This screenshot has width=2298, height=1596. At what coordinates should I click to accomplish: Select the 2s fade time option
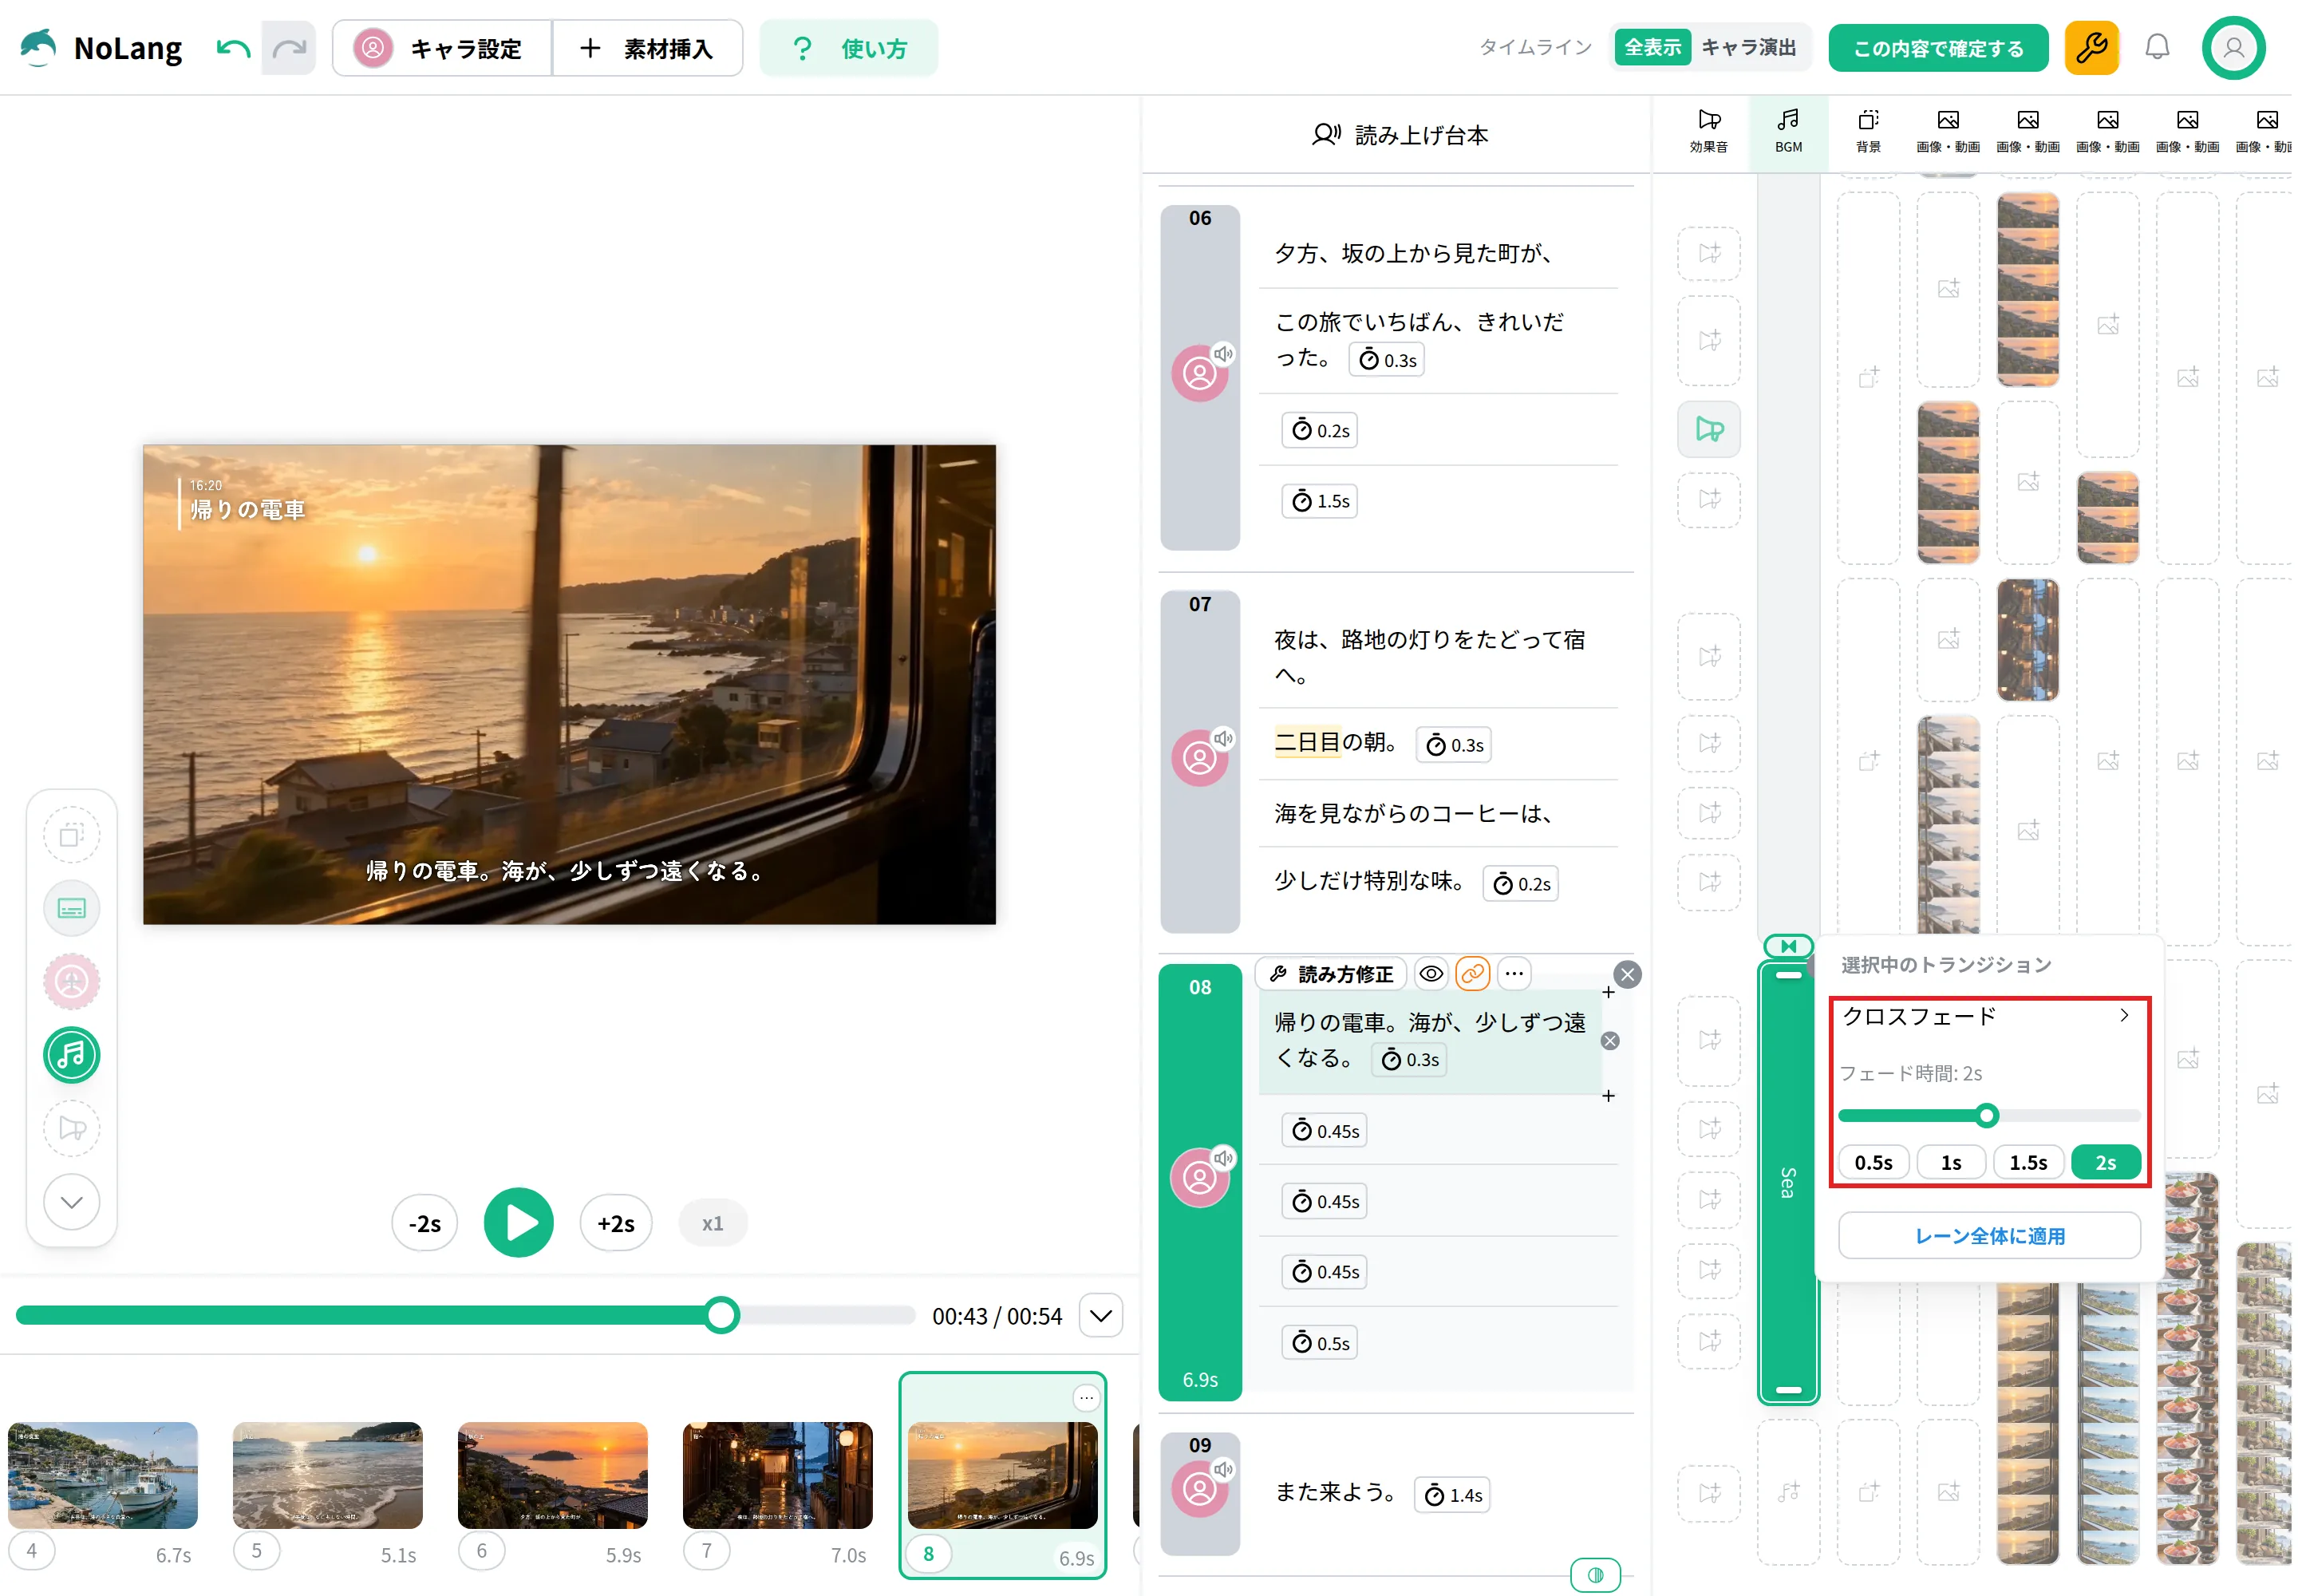[x=2105, y=1162]
